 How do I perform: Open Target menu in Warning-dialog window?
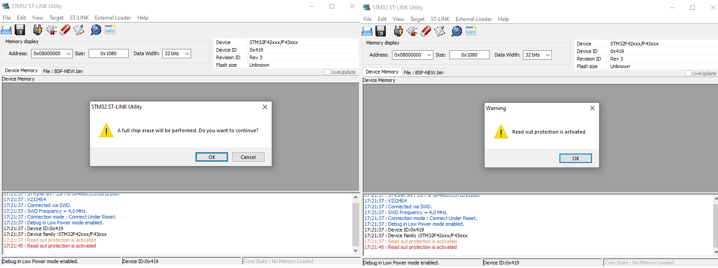point(417,19)
